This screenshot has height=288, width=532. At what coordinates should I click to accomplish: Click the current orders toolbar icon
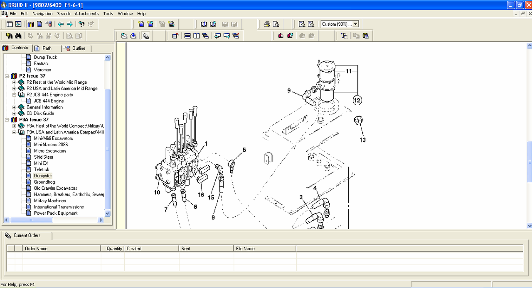click(145, 36)
